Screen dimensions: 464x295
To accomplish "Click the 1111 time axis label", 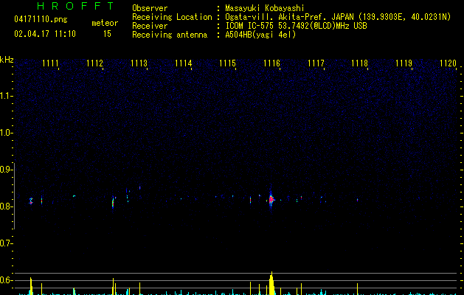I will point(50,63).
